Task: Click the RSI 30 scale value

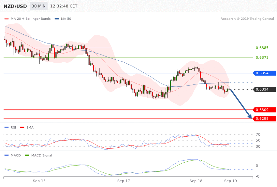Action: click(258, 146)
